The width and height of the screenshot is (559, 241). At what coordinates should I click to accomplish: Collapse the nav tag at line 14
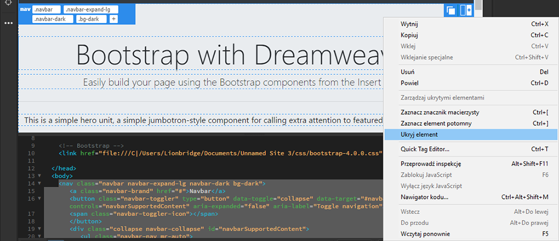coord(39,183)
